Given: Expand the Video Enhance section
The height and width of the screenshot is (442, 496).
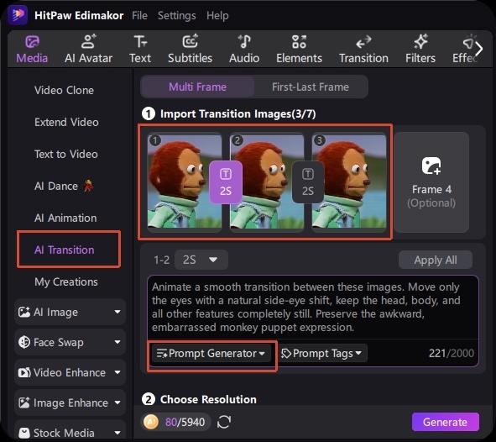Looking at the screenshot, I should pos(70,372).
